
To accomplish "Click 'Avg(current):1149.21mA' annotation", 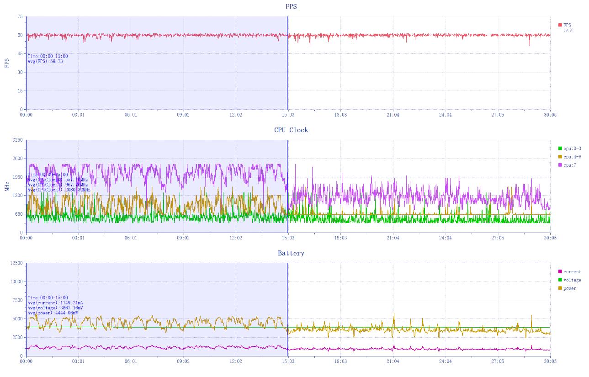I will [55, 303].
